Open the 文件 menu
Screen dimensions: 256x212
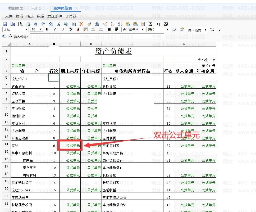pyautogui.click(x=9, y=16)
